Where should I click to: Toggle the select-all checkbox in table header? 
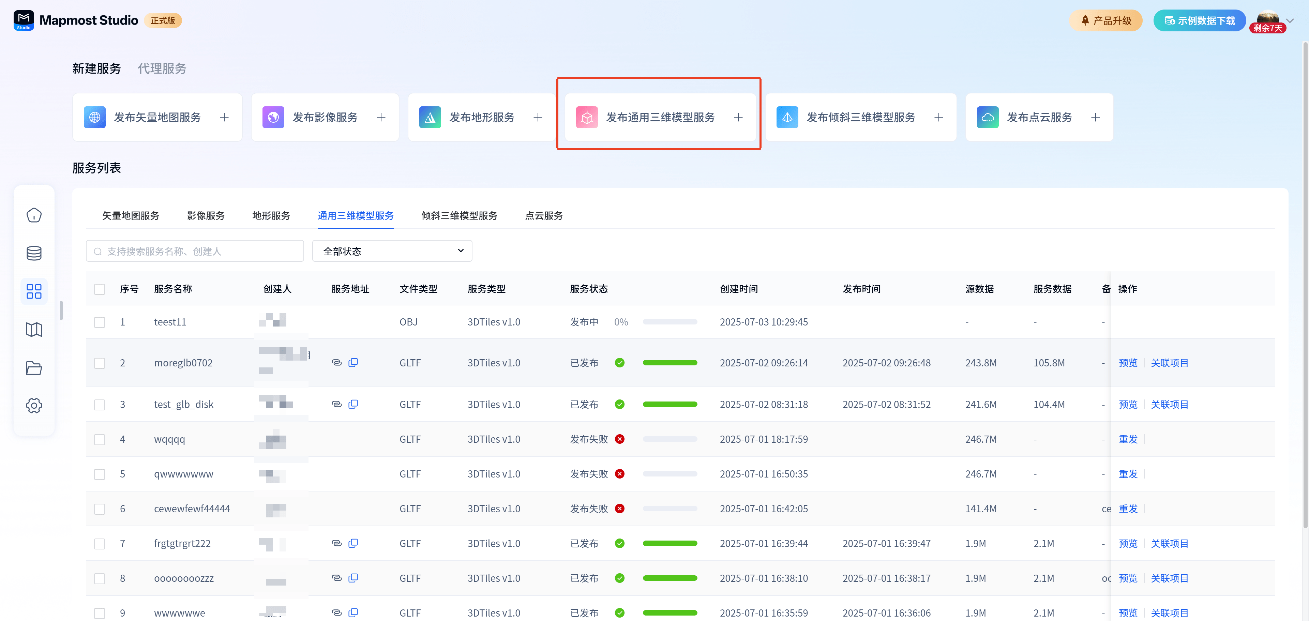(x=100, y=289)
